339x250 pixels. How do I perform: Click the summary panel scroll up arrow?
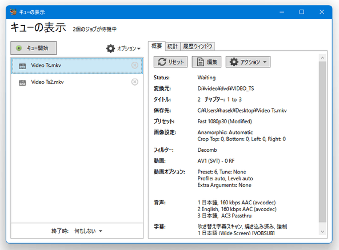[322, 58]
